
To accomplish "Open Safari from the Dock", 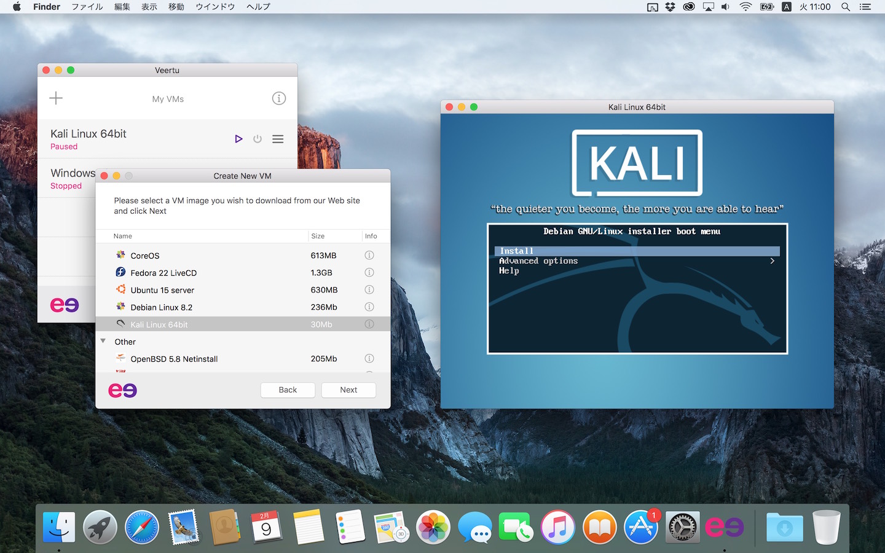I will 142,527.
